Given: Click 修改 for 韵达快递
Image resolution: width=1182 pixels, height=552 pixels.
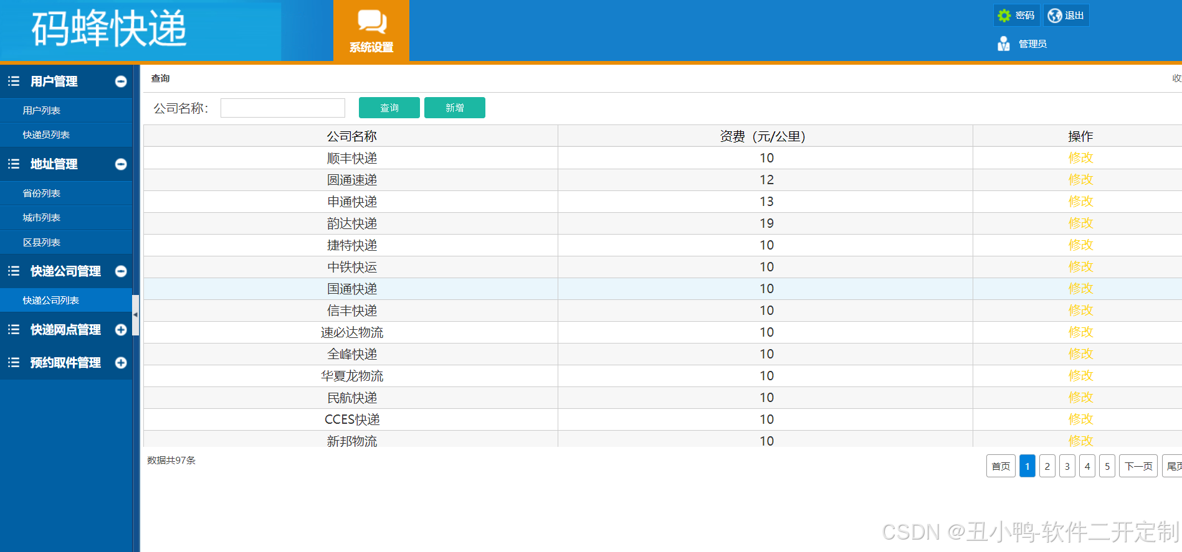Looking at the screenshot, I should coord(1081,223).
